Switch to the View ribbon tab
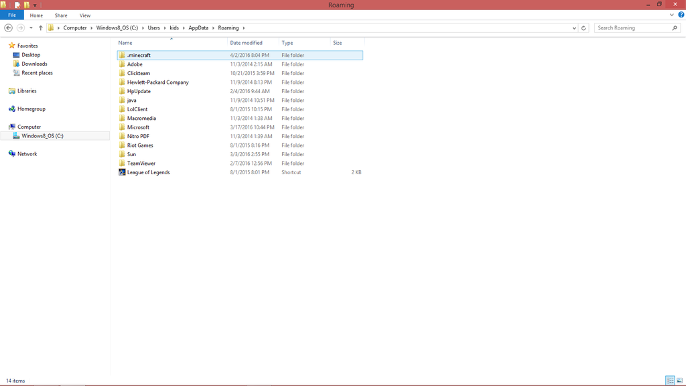The image size is (686, 386). pyautogui.click(x=85, y=15)
